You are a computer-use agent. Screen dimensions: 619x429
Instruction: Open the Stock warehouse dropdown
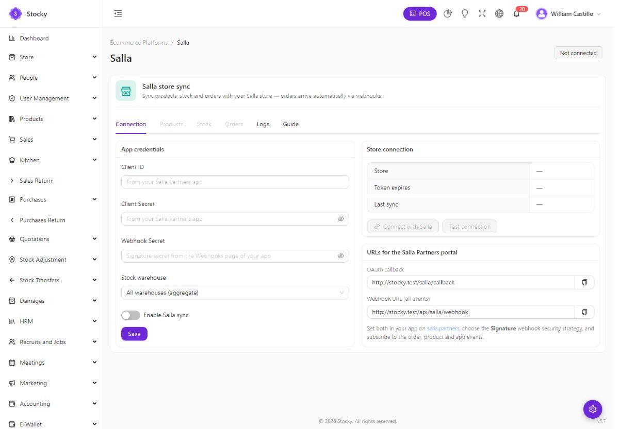235,293
